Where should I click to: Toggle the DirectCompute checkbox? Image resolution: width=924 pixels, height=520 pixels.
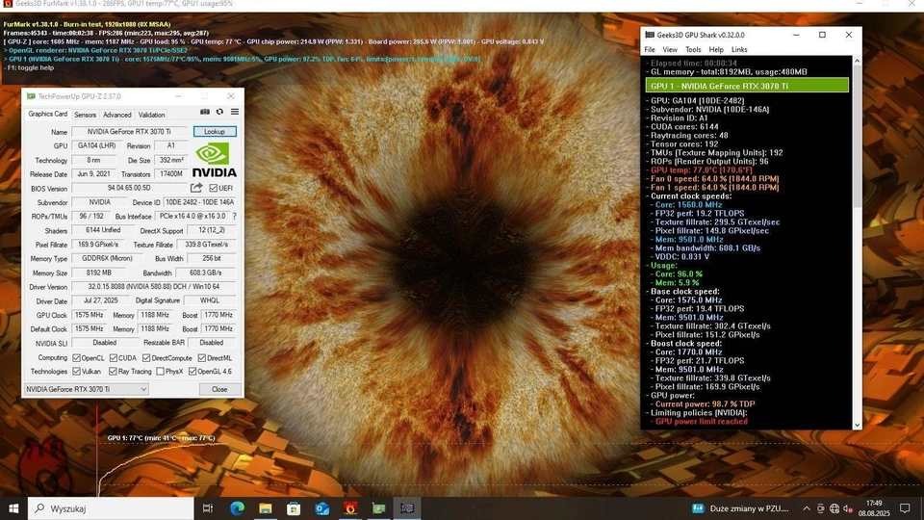146,358
